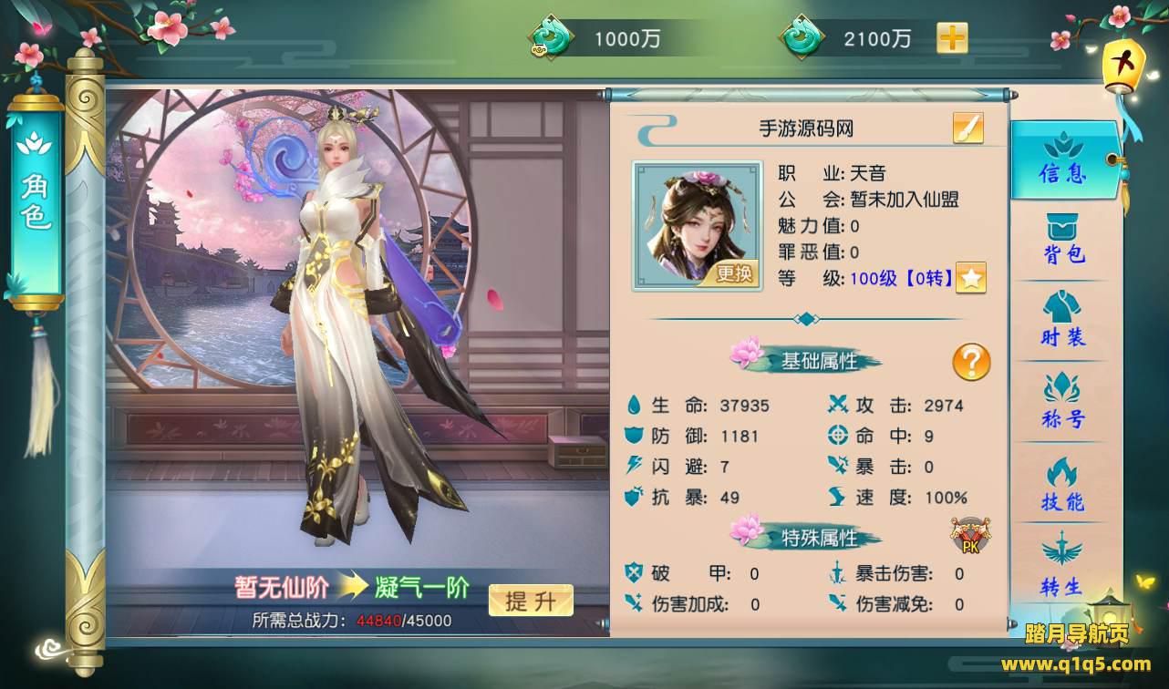1169x689 pixels.
Task: Click the 基础属性 lotus section header
Action: click(806, 361)
